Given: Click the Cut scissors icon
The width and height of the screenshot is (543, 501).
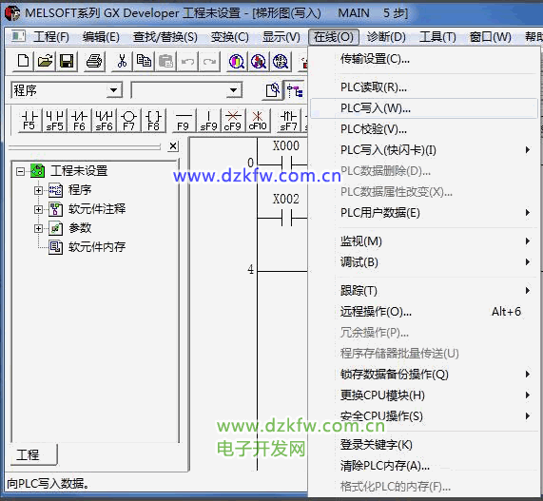Looking at the screenshot, I should click(x=122, y=61).
